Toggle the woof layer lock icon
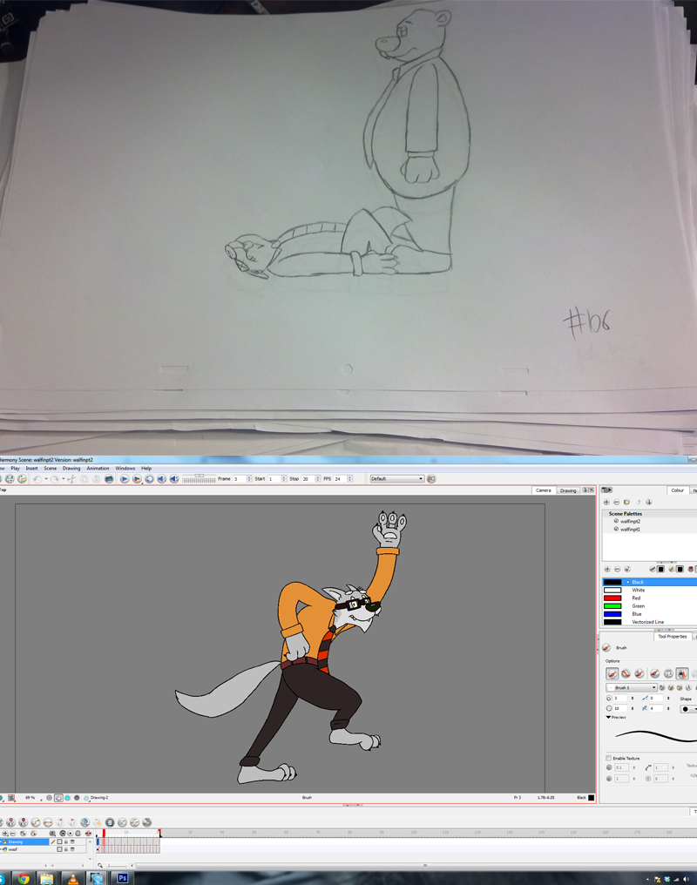 (x=66, y=849)
